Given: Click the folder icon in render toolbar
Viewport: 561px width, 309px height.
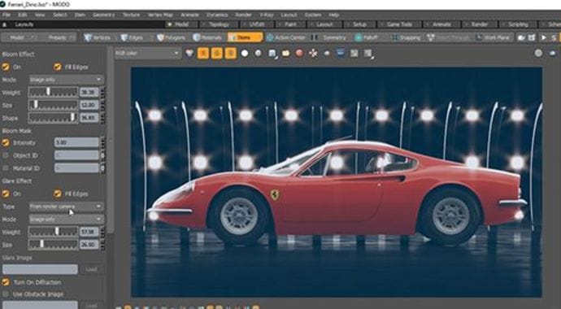Looking at the screenshot, I should tap(286, 54).
